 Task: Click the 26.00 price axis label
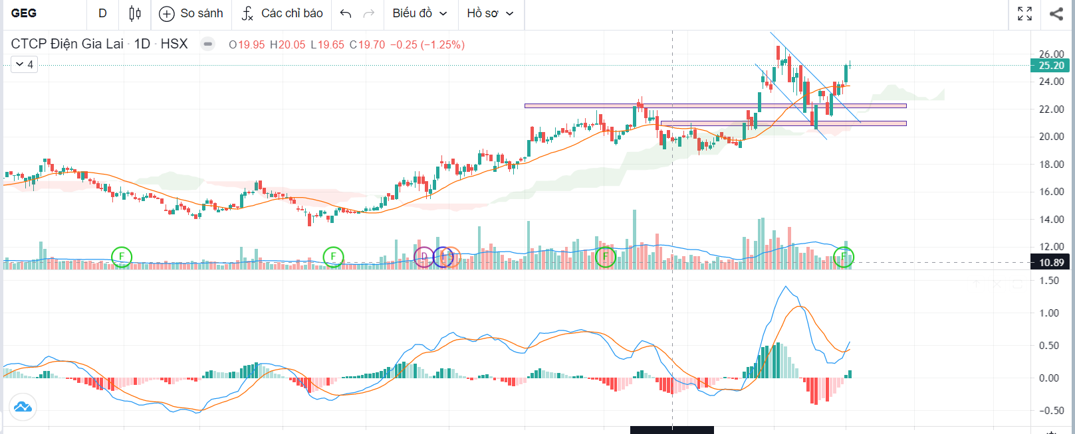pyautogui.click(x=1051, y=54)
